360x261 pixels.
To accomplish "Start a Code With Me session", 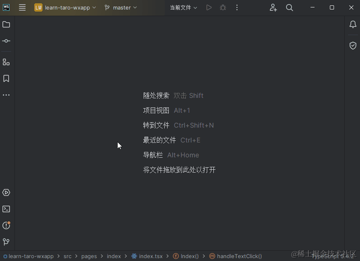I will pyautogui.click(x=273, y=7).
